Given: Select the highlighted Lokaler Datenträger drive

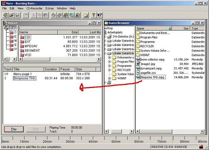Looking at the screenshot, I should [123, 53].
